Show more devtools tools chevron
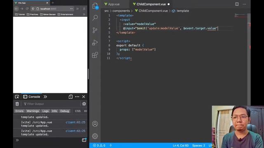Screen dimensions: 264x148 (45, 97)
